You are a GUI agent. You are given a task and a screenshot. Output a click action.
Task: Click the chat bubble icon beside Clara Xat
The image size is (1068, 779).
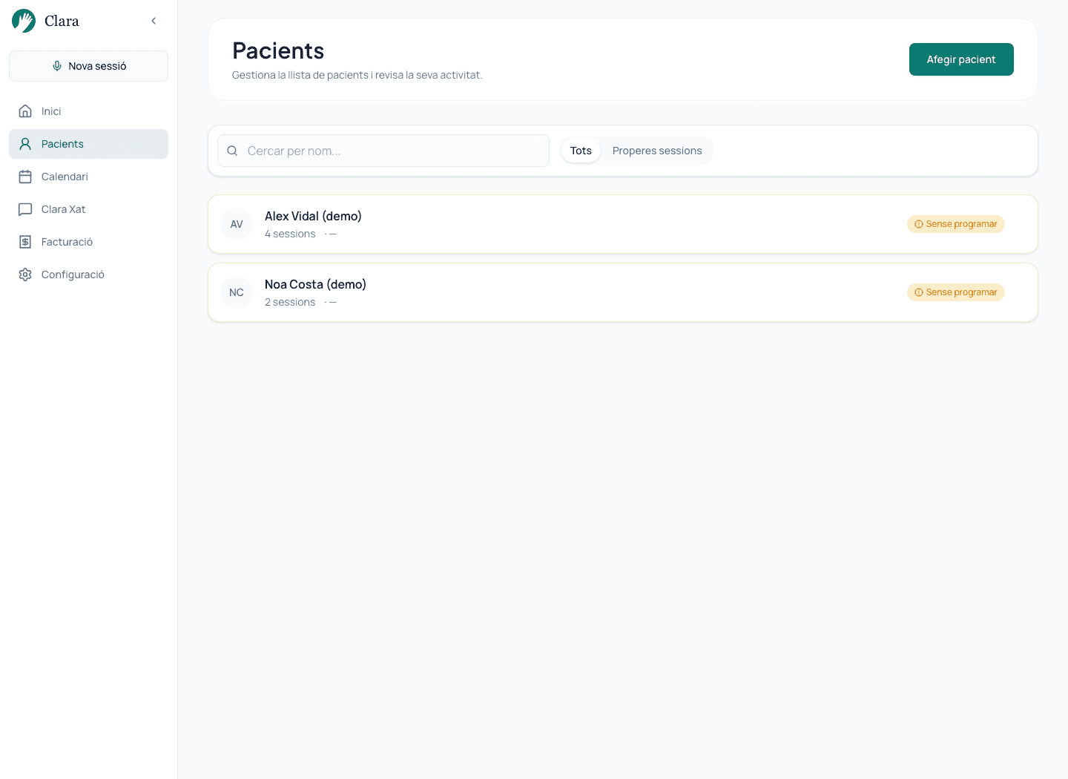coord(25,209)
